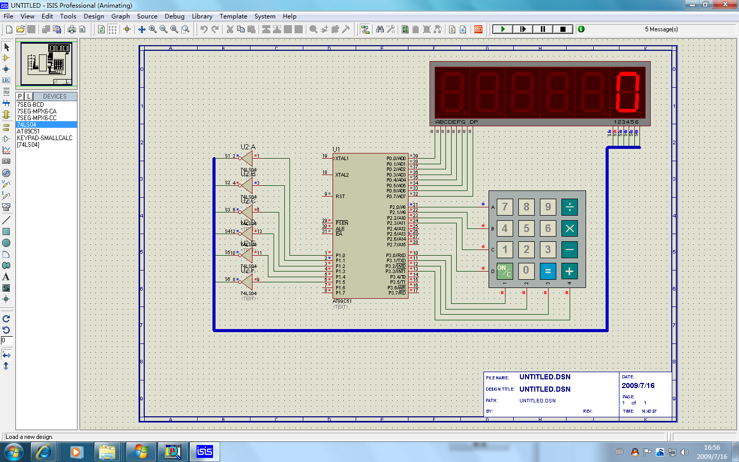Select the 2D Graphics Line tool
This screenshot has height=462, width=739.
(6, 220)
